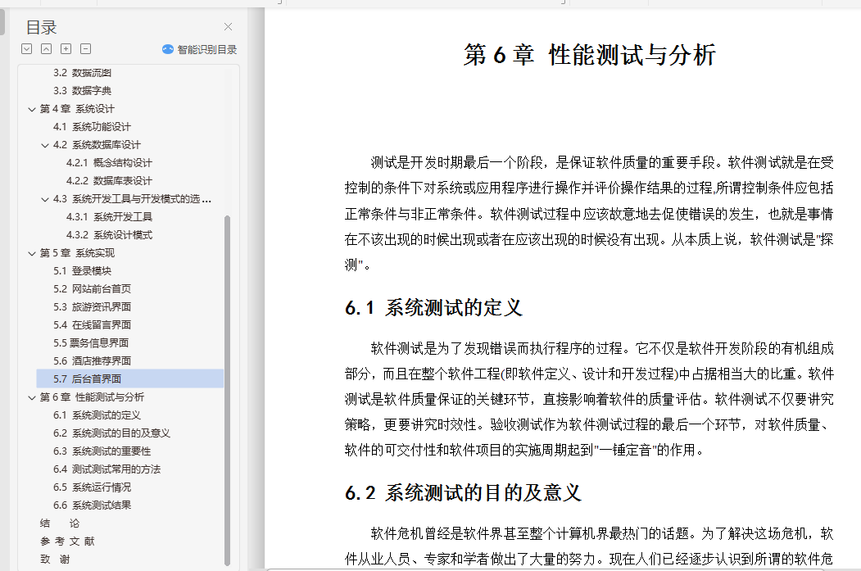The height and width of the screenshot is (571, 861).
Task: Place cursor in paragraph starting 软件危机曾经是软件界
Action: [x=589, y=546]
